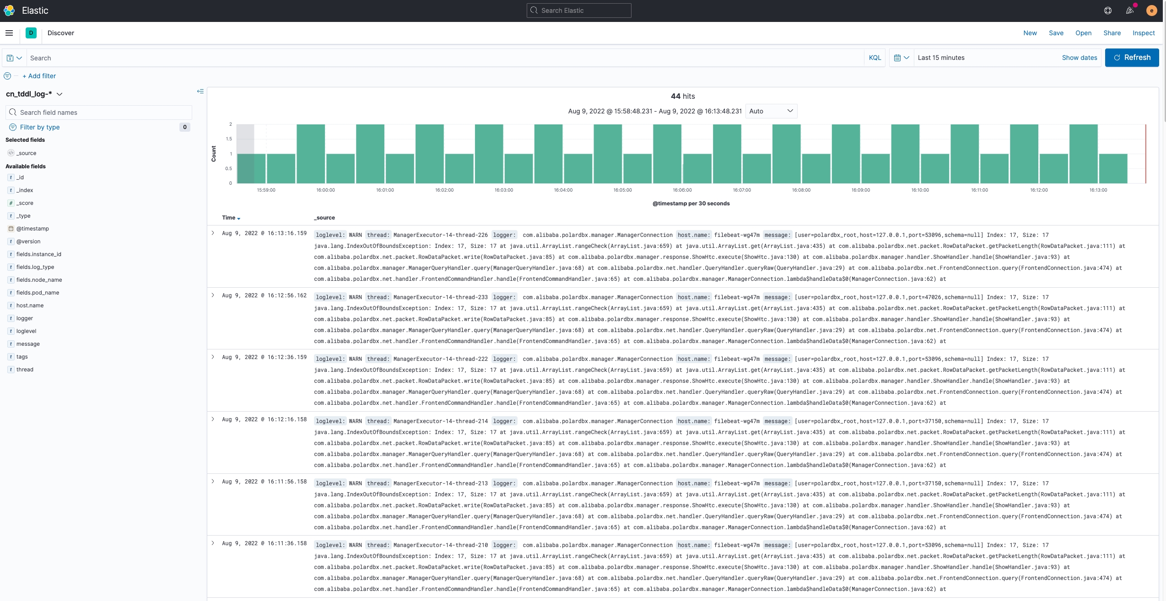Click the KQL search input field

444,58
